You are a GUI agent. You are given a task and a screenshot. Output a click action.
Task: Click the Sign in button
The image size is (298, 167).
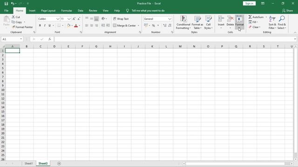pyautogui.click(x=249, y=3)
